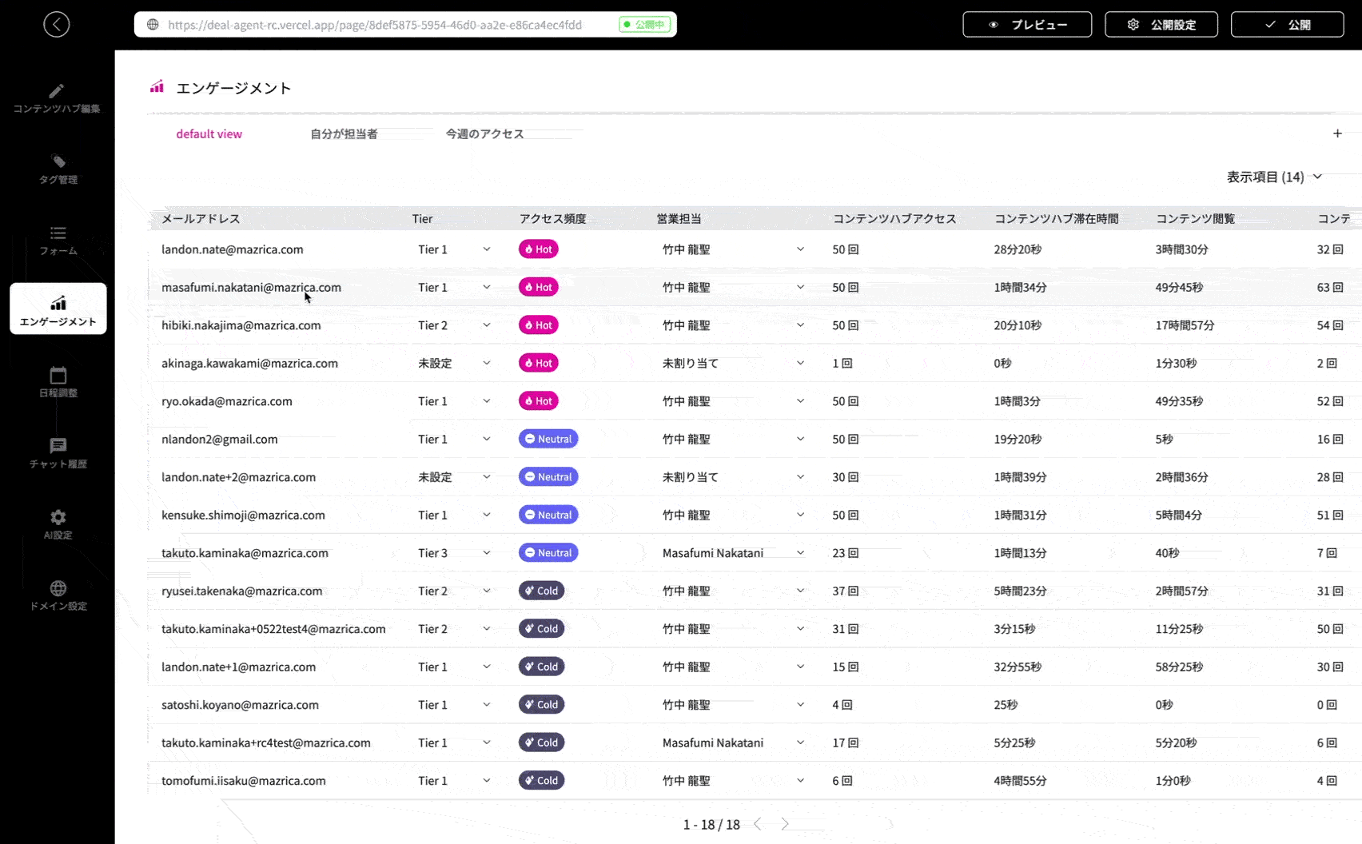1362x844 pixels.
Task: Open Tier dropdown for takuto.kaminaka@mazrica.com
Action: pyautogui.click(x=486, y=553)
